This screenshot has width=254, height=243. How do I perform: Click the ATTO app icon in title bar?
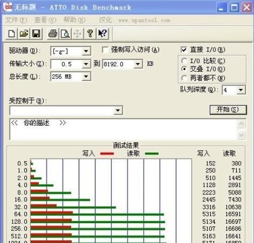click(x=7, y=7)
